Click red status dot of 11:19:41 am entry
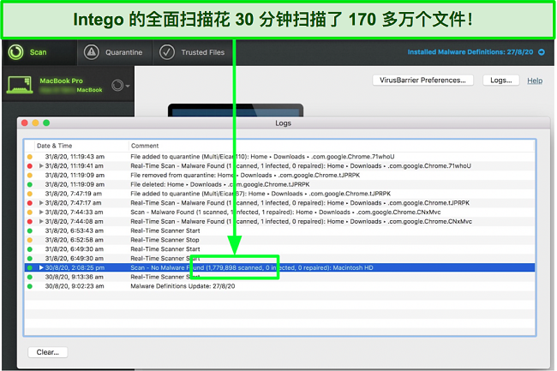Screen dimensions: 557x371 click(x=30, y=166)
